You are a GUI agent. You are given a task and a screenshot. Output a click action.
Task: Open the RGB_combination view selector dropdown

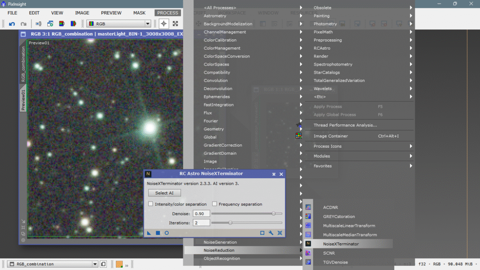[x=95, y=264]
